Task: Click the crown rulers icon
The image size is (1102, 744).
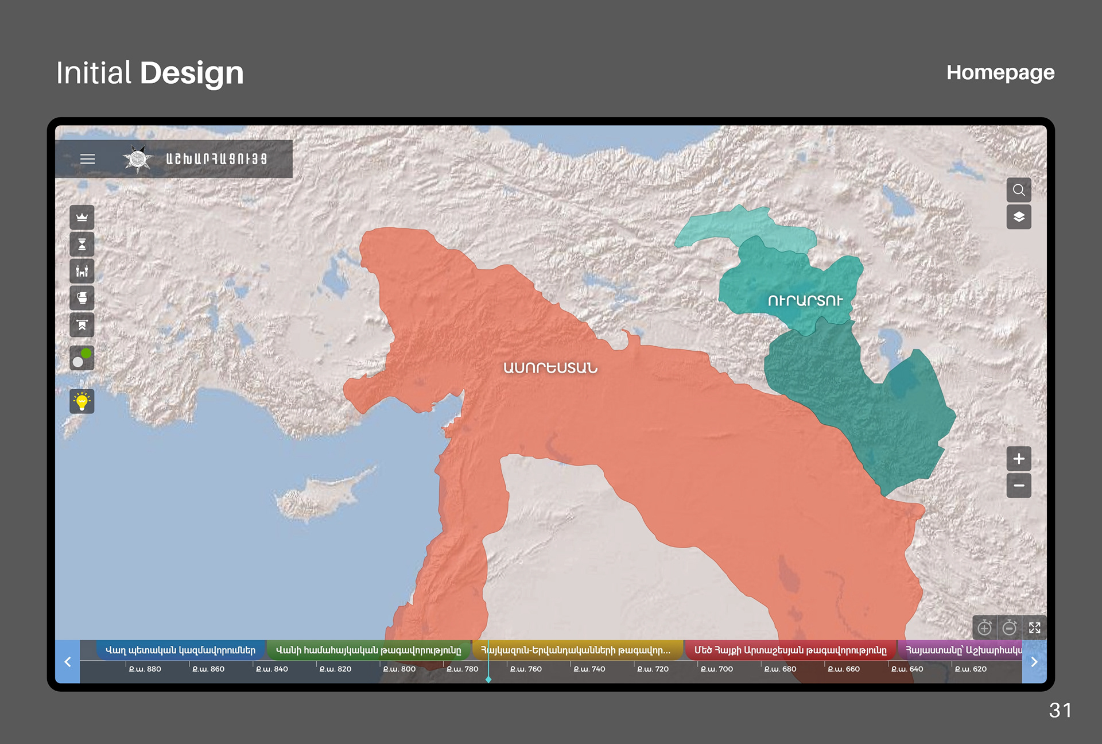Action: [x=82, y=217]
